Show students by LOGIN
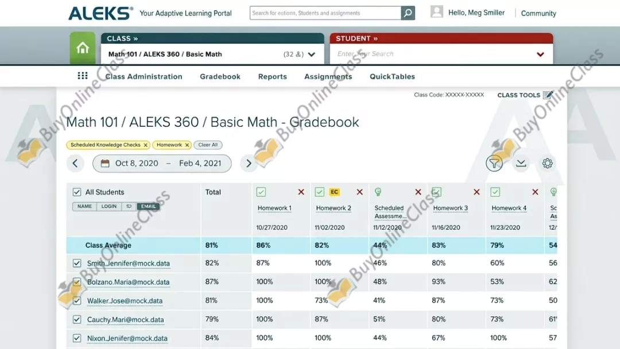This screenshot has height=349, width=620. 108,206
